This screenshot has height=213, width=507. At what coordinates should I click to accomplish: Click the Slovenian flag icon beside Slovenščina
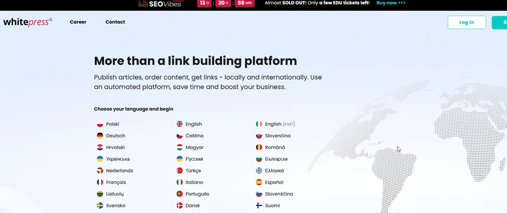(259, 194)
